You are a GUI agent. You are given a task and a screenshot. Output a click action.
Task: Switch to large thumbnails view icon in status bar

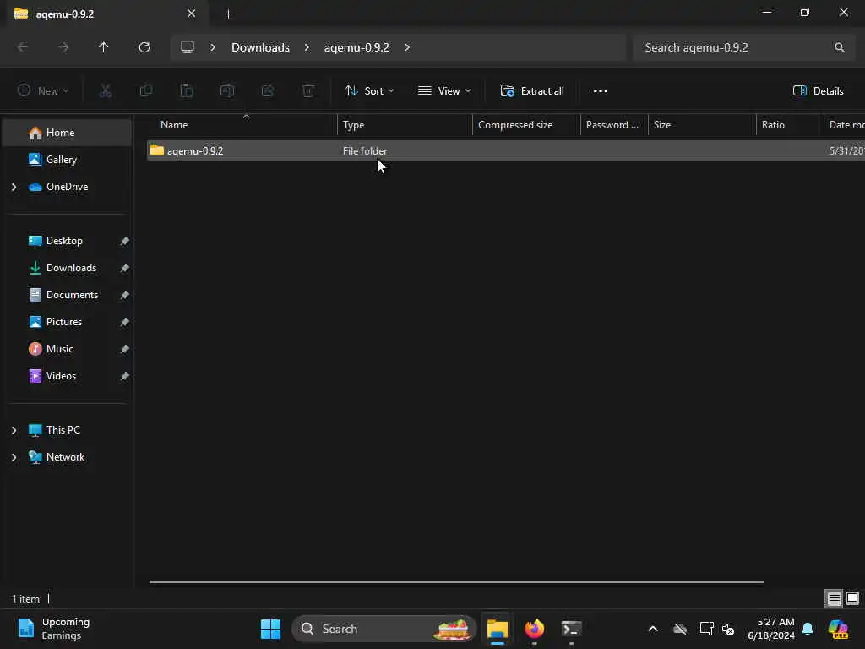click(851, 598)
